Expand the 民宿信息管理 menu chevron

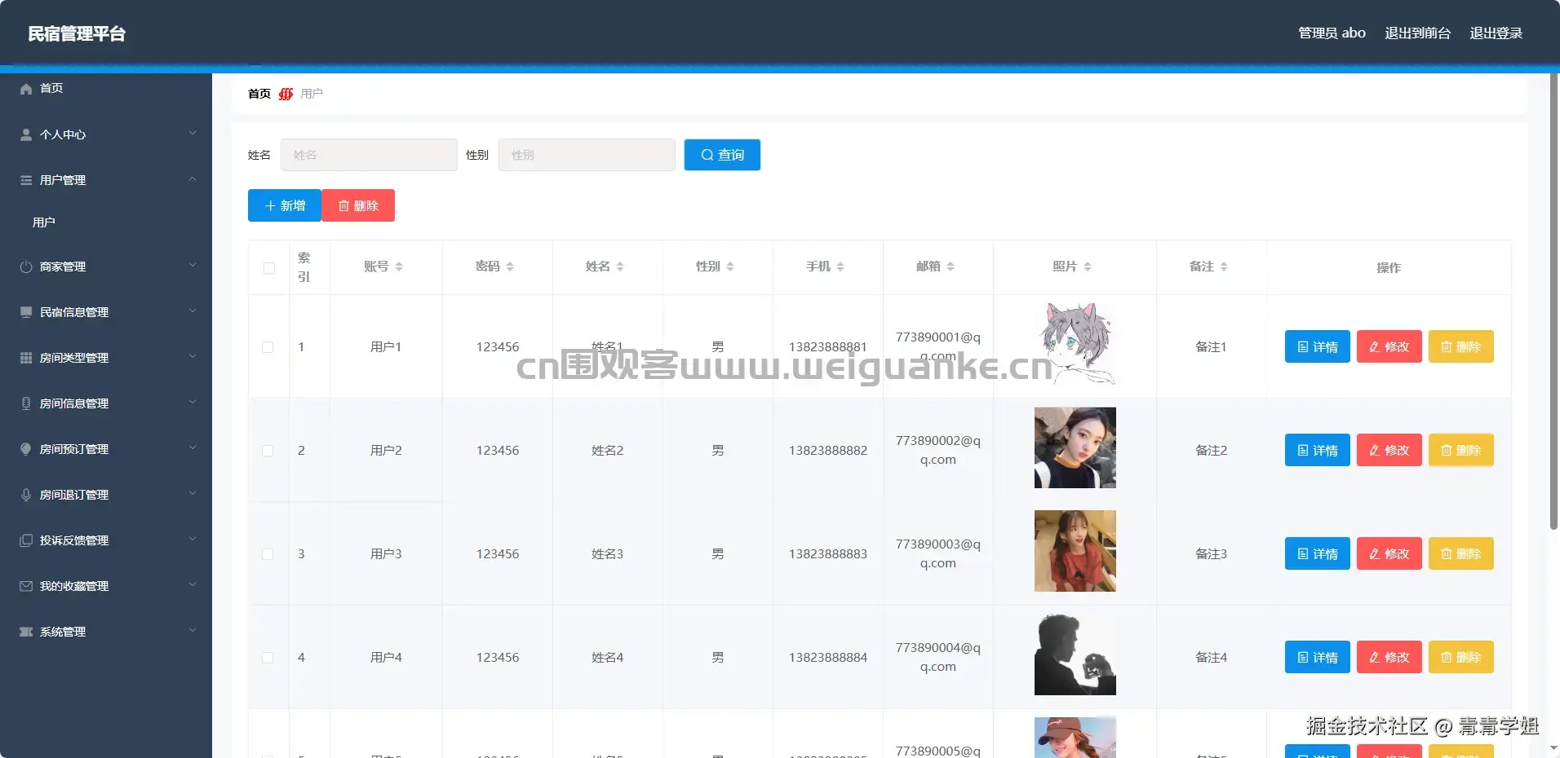click(193, 311)
